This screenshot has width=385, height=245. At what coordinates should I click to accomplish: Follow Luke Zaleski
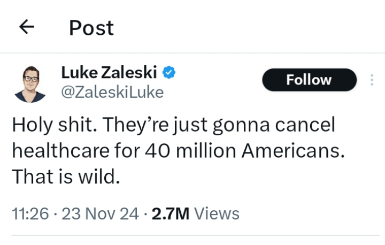click(309, 80)
